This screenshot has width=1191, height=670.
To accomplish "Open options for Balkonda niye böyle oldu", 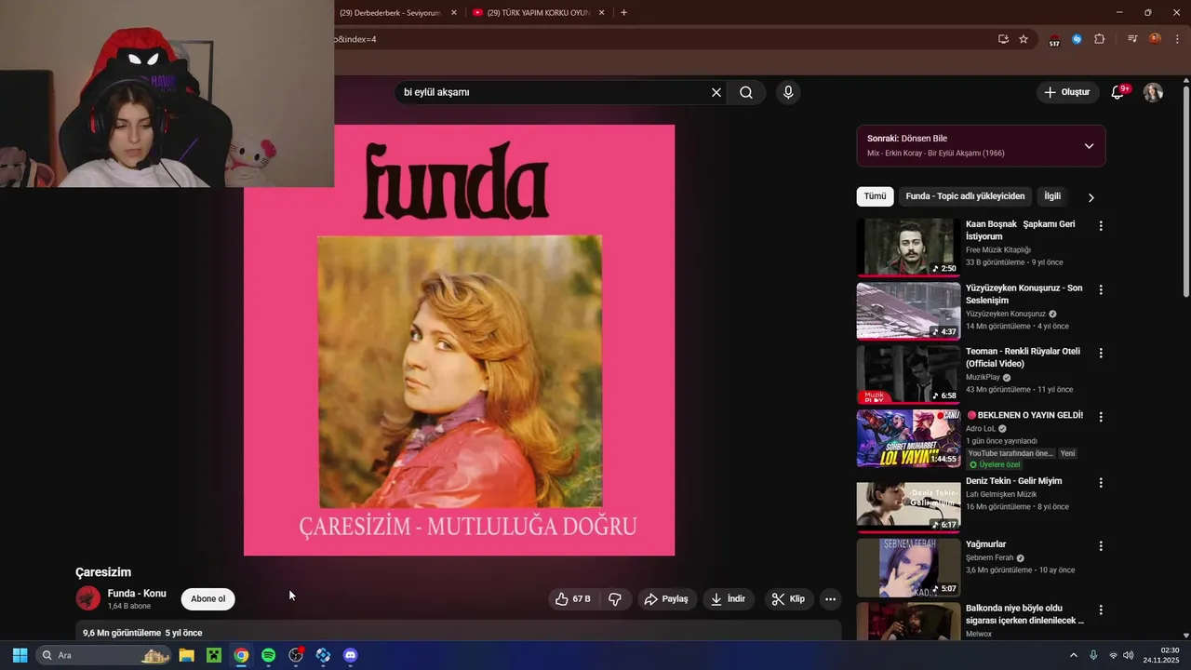I will pos(1101,610).
